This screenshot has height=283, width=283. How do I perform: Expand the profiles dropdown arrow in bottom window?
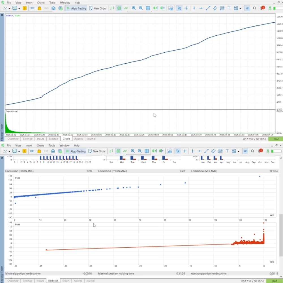point(19,151)
